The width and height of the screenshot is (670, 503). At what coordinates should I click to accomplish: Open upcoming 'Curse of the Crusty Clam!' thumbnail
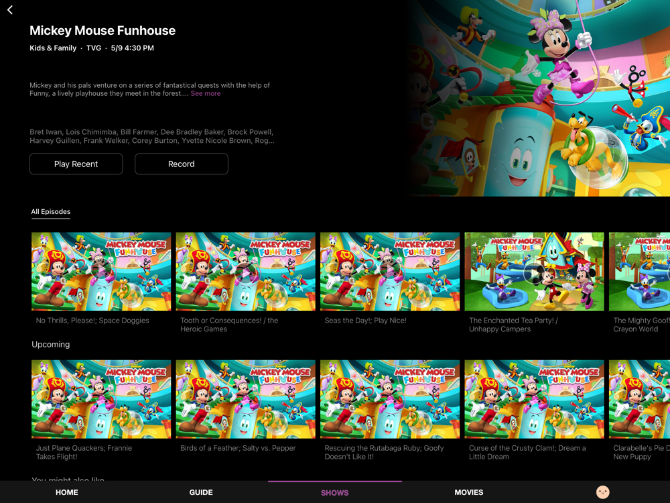click(x=535, y=399)
